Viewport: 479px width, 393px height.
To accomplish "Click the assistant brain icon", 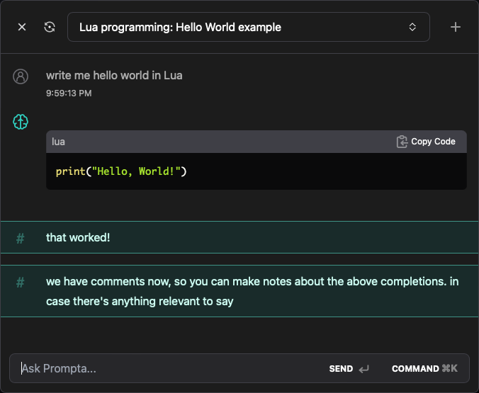I will pos(21,122).
